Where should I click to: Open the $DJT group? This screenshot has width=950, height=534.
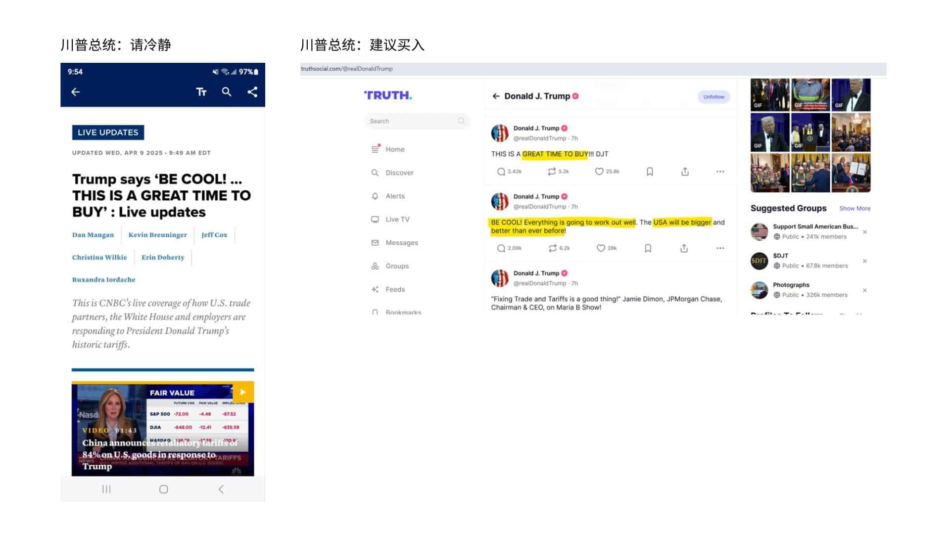(780, 256)
